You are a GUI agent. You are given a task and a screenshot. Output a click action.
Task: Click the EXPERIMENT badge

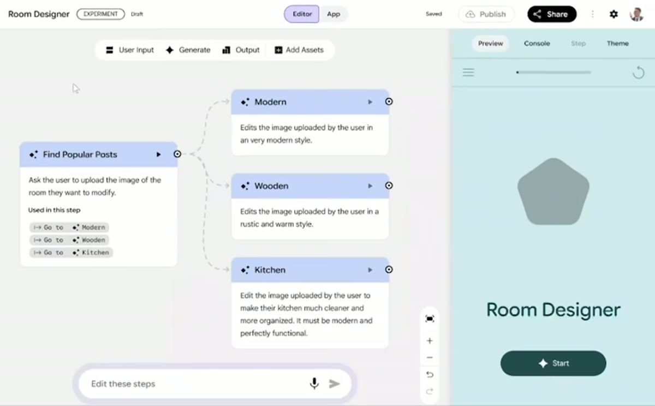point(100,14)
